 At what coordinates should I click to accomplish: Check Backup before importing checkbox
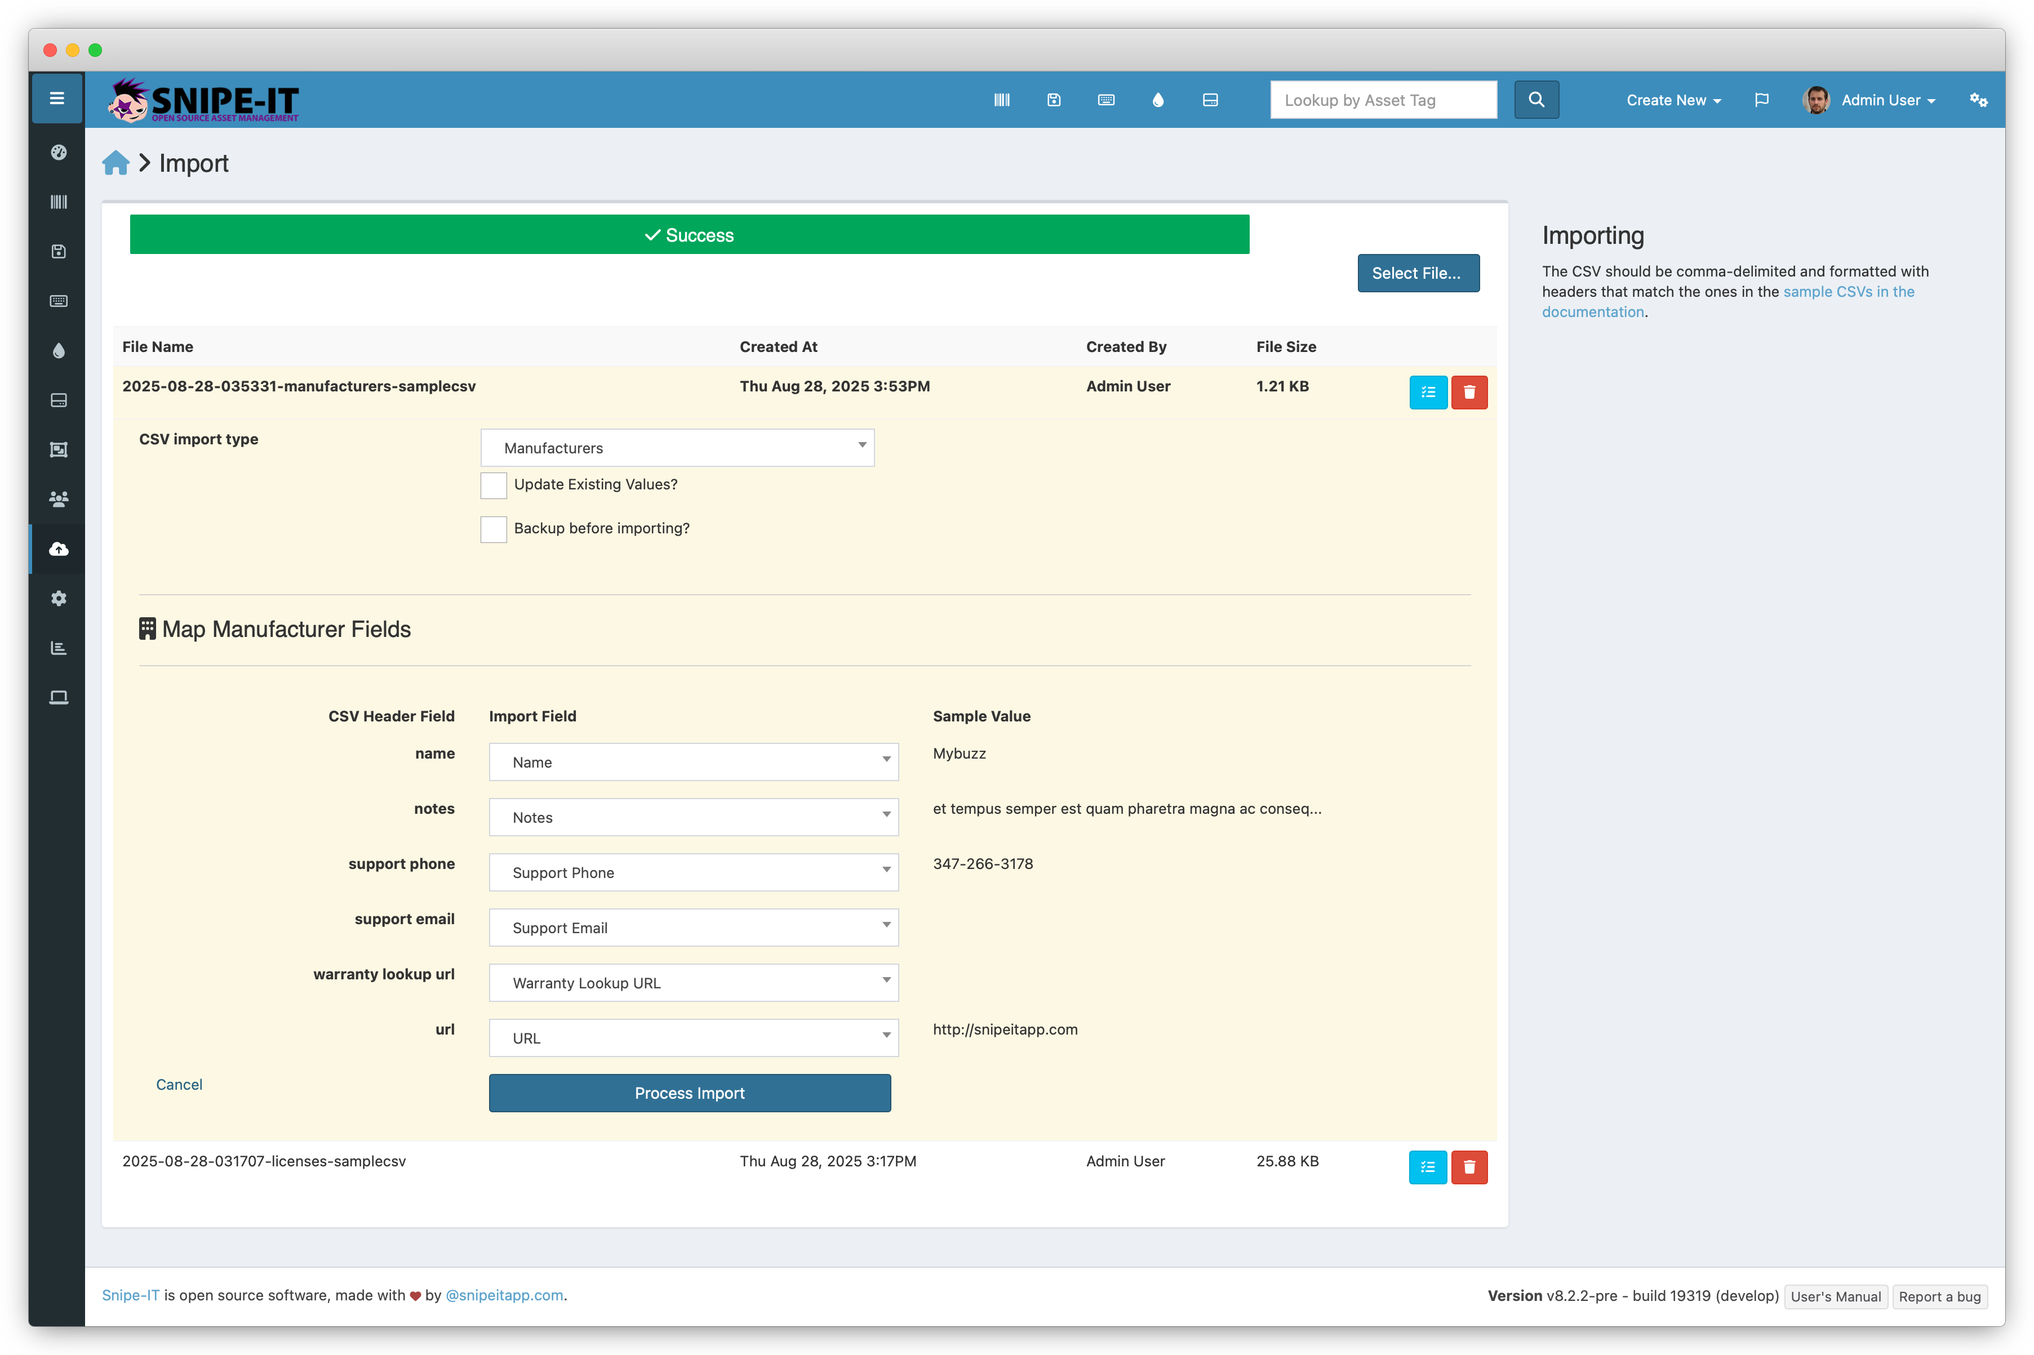[494, 530]
